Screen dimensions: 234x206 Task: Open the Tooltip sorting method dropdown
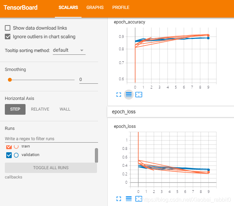69,50
